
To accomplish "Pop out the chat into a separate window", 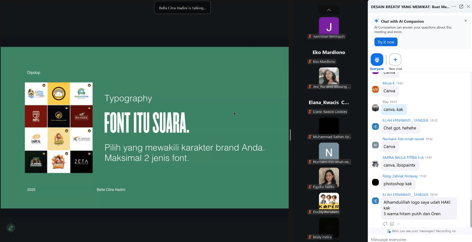I will point(461,6).
